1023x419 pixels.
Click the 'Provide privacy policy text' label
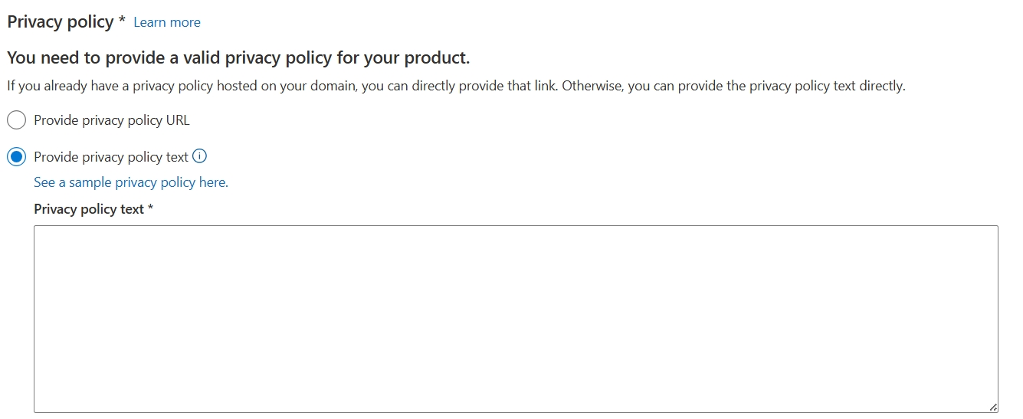[111, 157]
